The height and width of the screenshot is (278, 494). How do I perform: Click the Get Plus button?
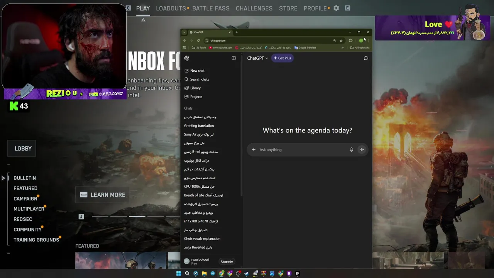[x=283, y=58]
